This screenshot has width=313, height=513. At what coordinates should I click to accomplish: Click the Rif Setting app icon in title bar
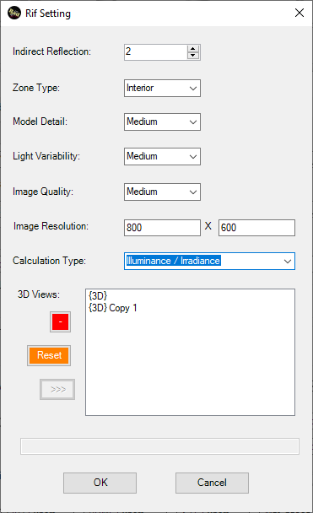[x=14, y=13]
